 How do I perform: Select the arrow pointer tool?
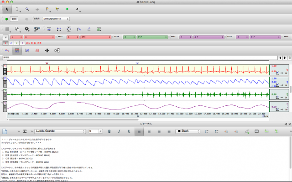click(x=7, y=9)
